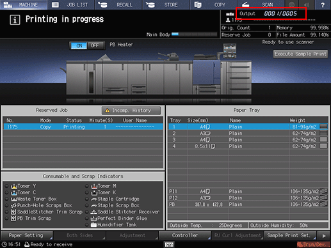Open Incomp. History
The height and width of the screenshot is (248, 331).
(131, 111)
